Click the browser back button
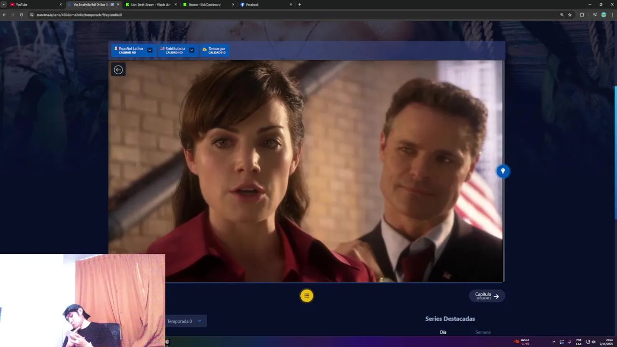The height and width of the screenshot is (347, 617). pos(4,15)
